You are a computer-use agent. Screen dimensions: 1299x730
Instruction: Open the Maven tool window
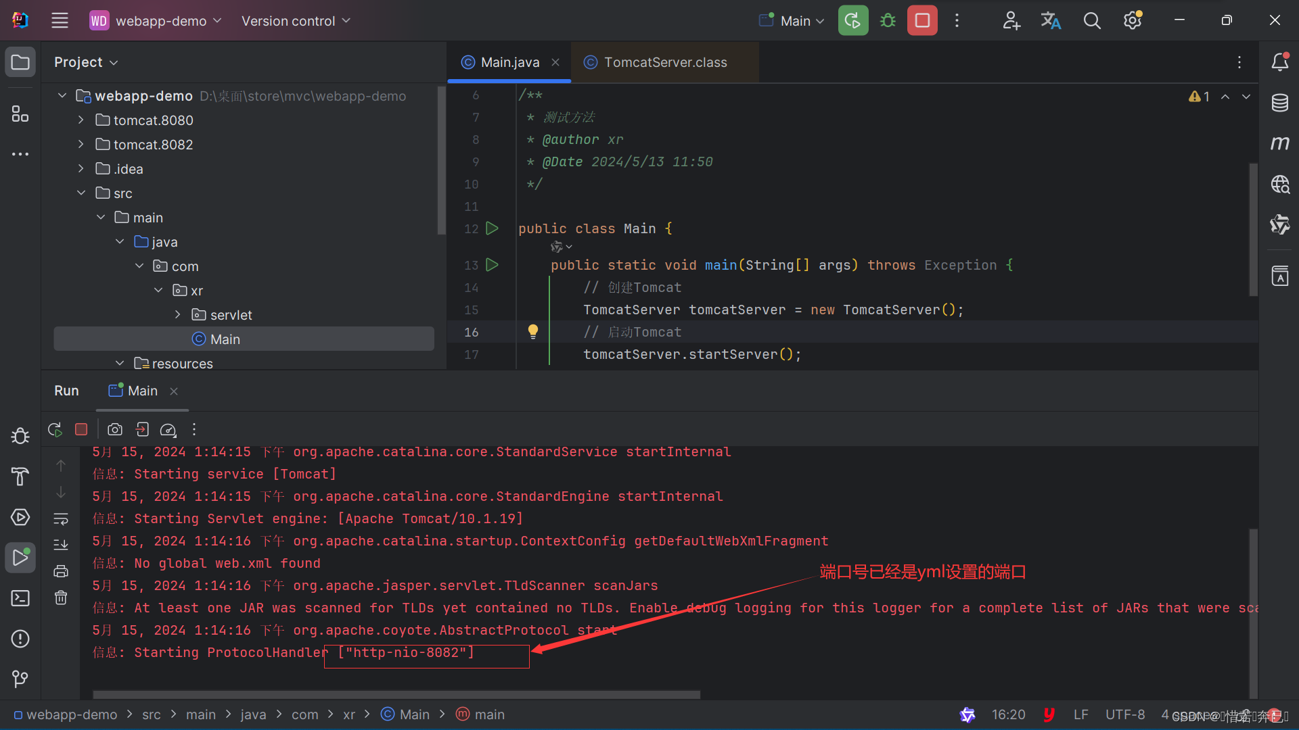click(1279, 143)
